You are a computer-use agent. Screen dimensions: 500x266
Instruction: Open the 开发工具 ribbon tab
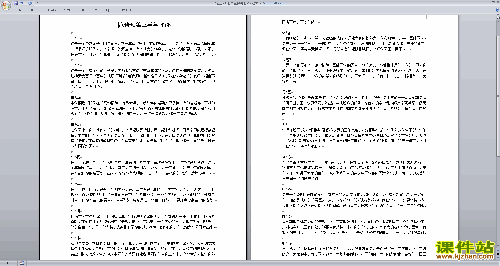coord(125,10)
